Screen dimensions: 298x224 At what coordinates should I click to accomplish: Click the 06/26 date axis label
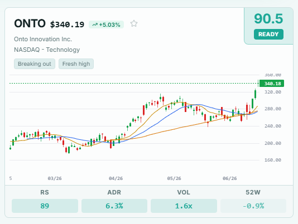pyautogui.click(x=230, y=178)
